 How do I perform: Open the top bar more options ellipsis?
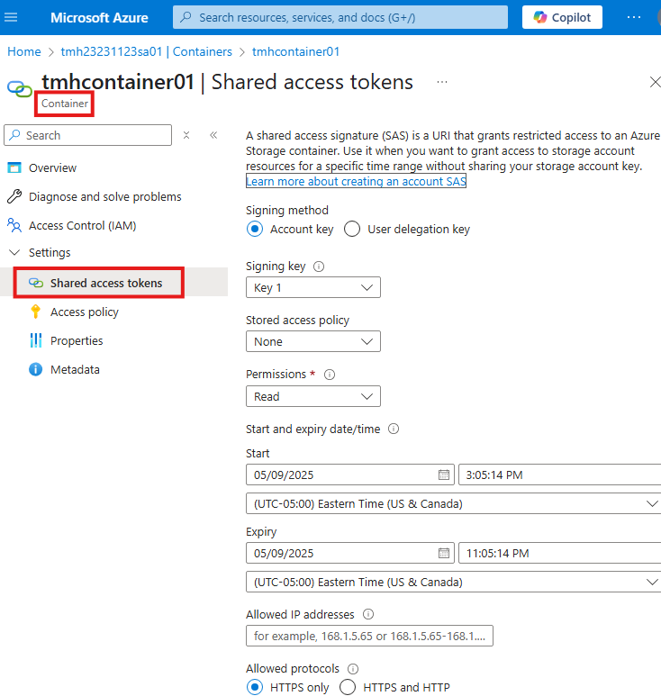tap(633, 17)
